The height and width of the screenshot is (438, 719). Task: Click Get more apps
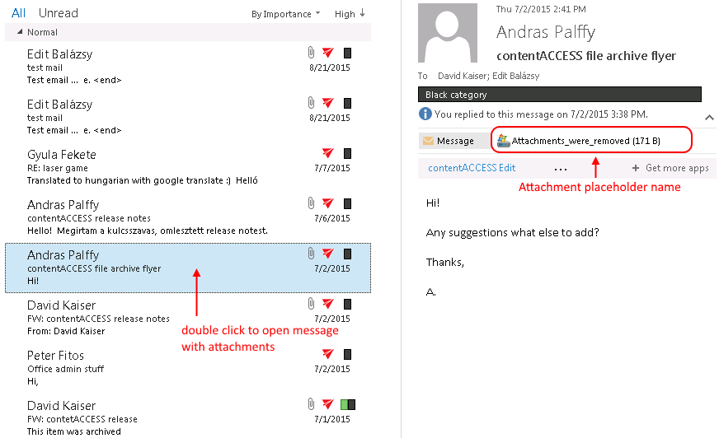(670, 168)
